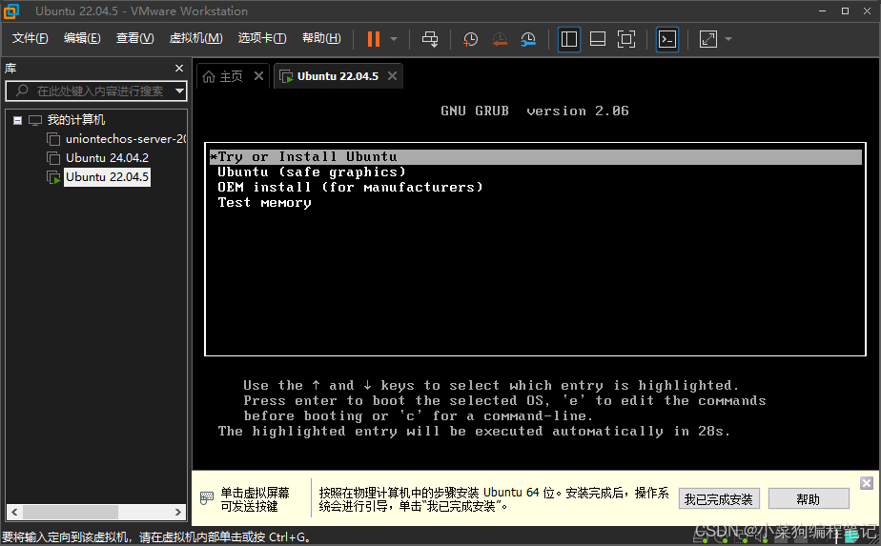Click the monitor icon beside 我的计算机
Screen dimensions: 881x546
(35, 120)
